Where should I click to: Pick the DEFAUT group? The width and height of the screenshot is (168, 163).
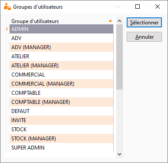[61, 111]
